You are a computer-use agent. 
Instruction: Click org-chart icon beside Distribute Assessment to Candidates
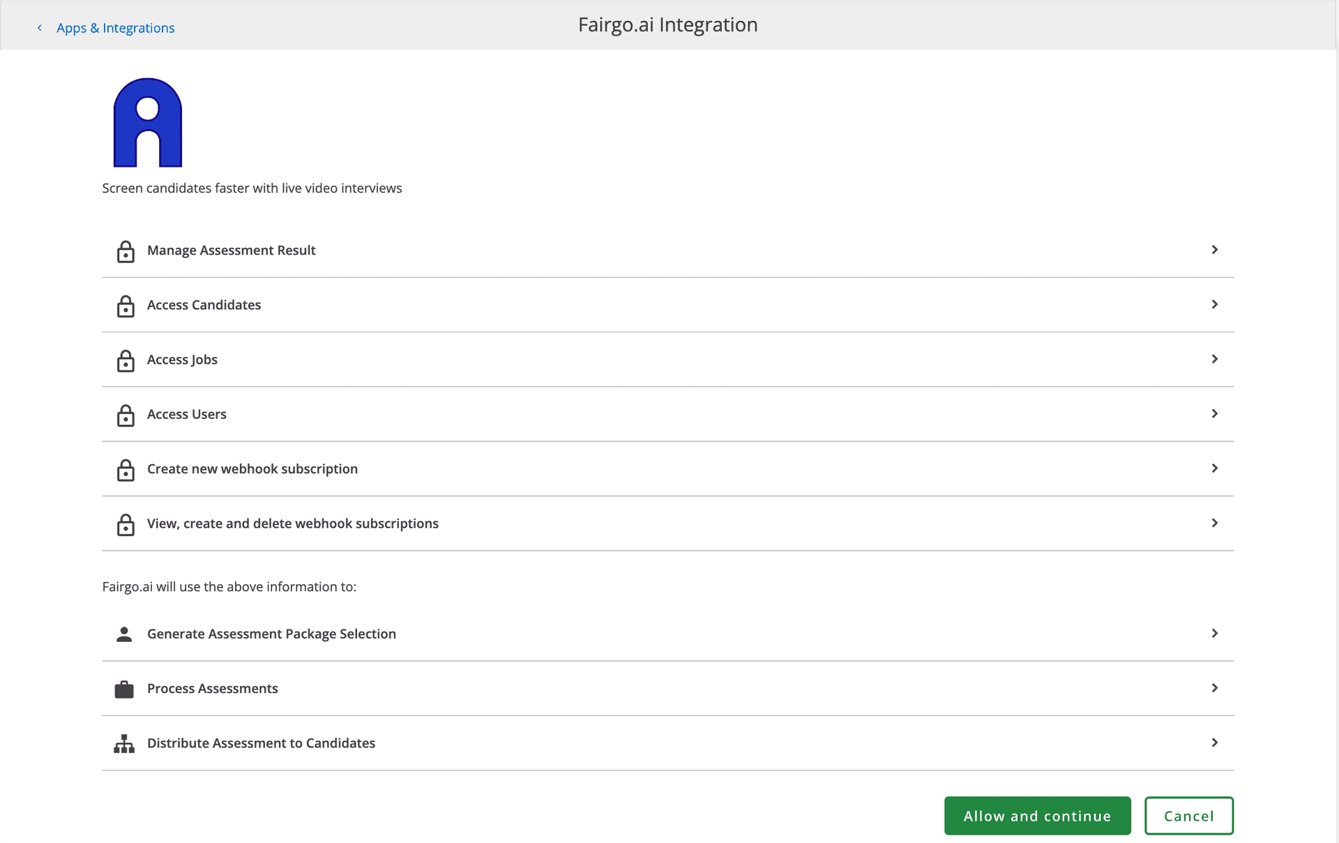(124, 743)
